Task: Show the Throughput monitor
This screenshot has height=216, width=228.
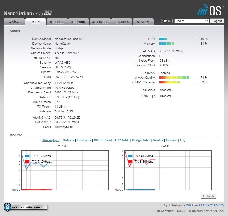Action: coord(51,140)
